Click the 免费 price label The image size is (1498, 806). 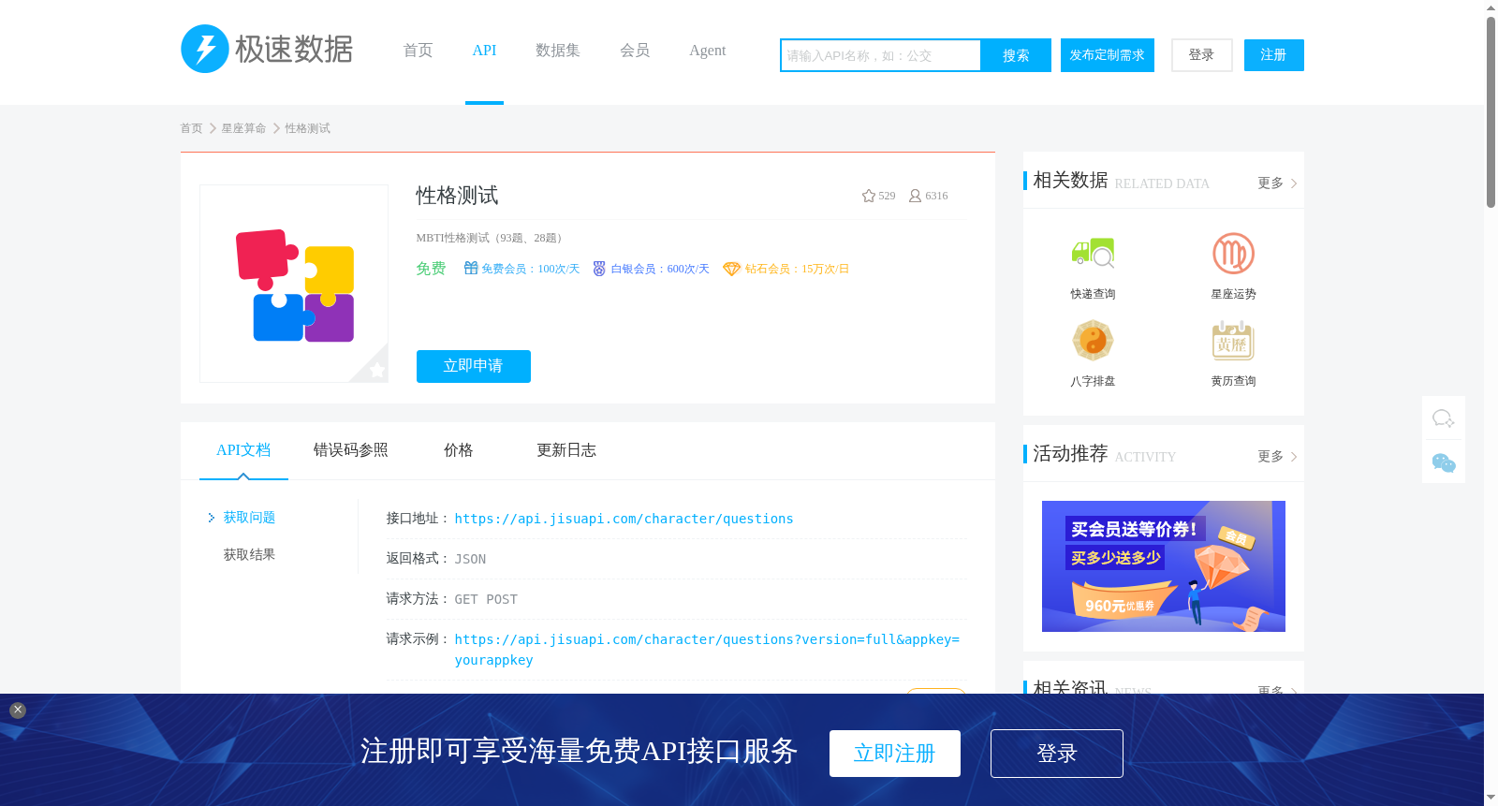click(431, 269)
